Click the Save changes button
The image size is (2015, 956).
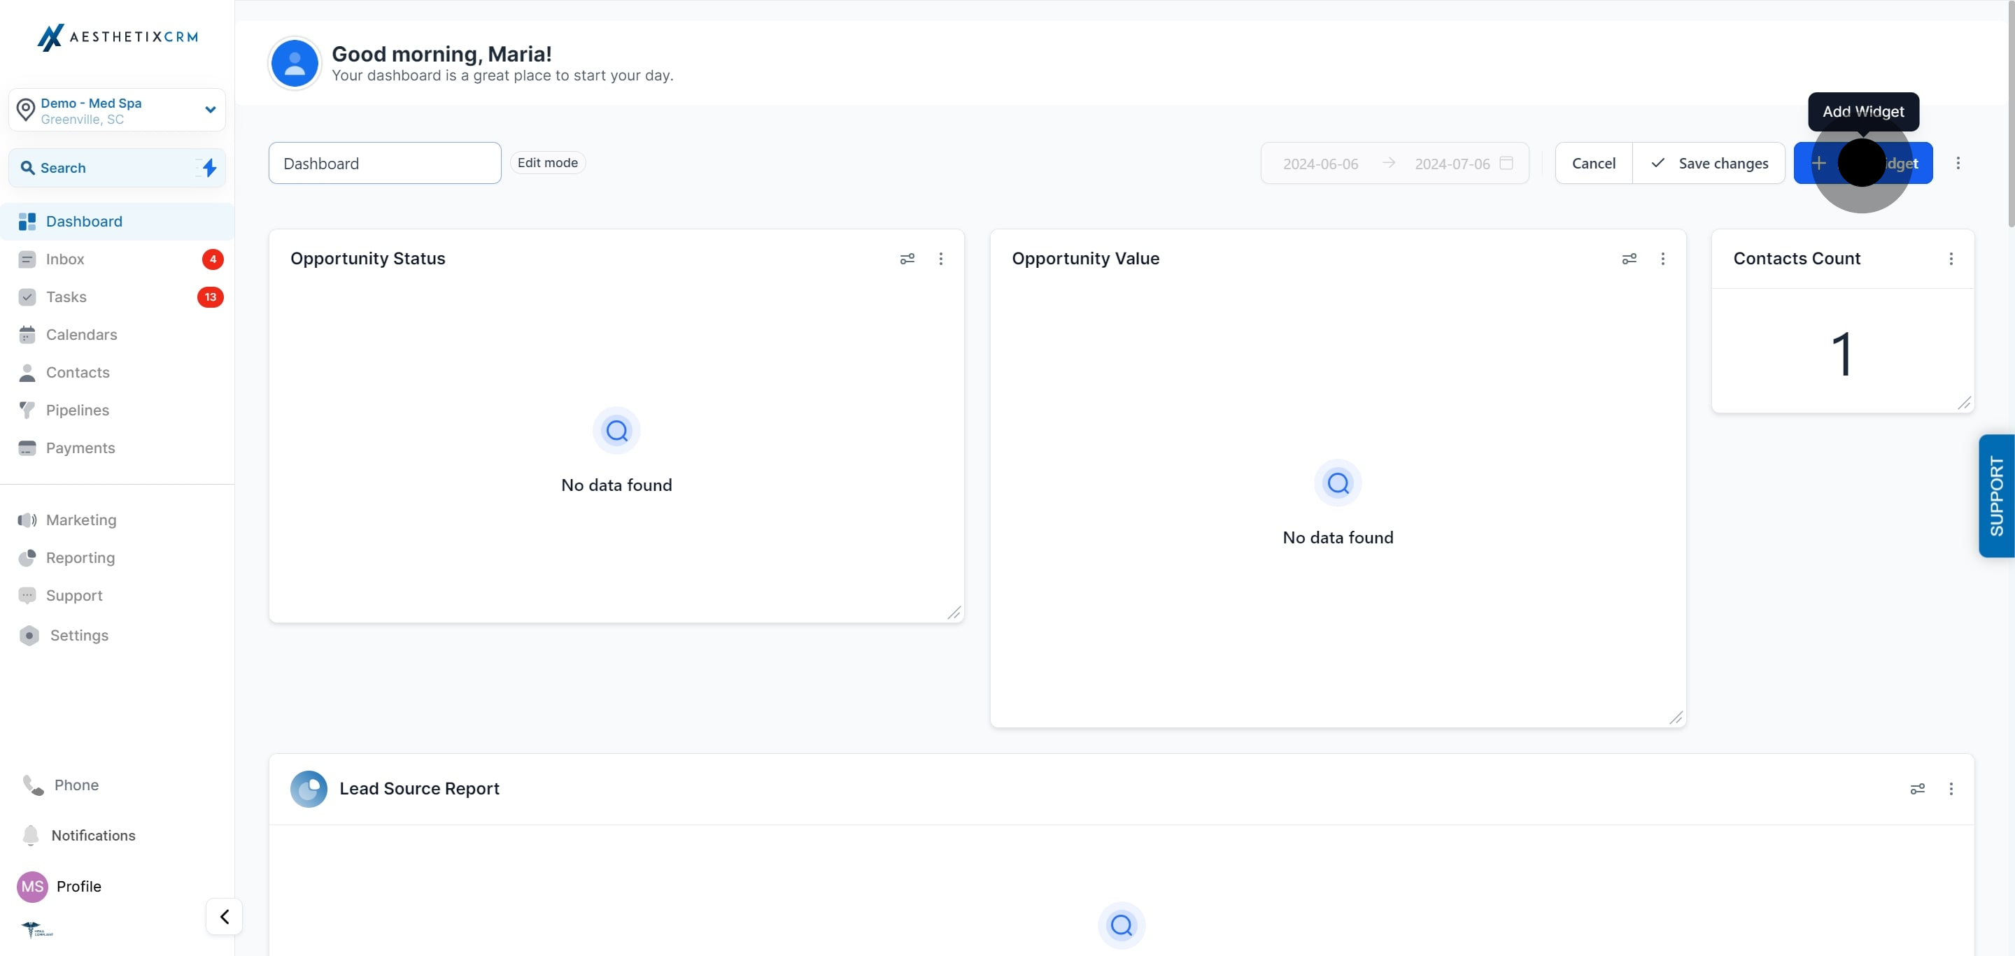(x=1709, y=164)
